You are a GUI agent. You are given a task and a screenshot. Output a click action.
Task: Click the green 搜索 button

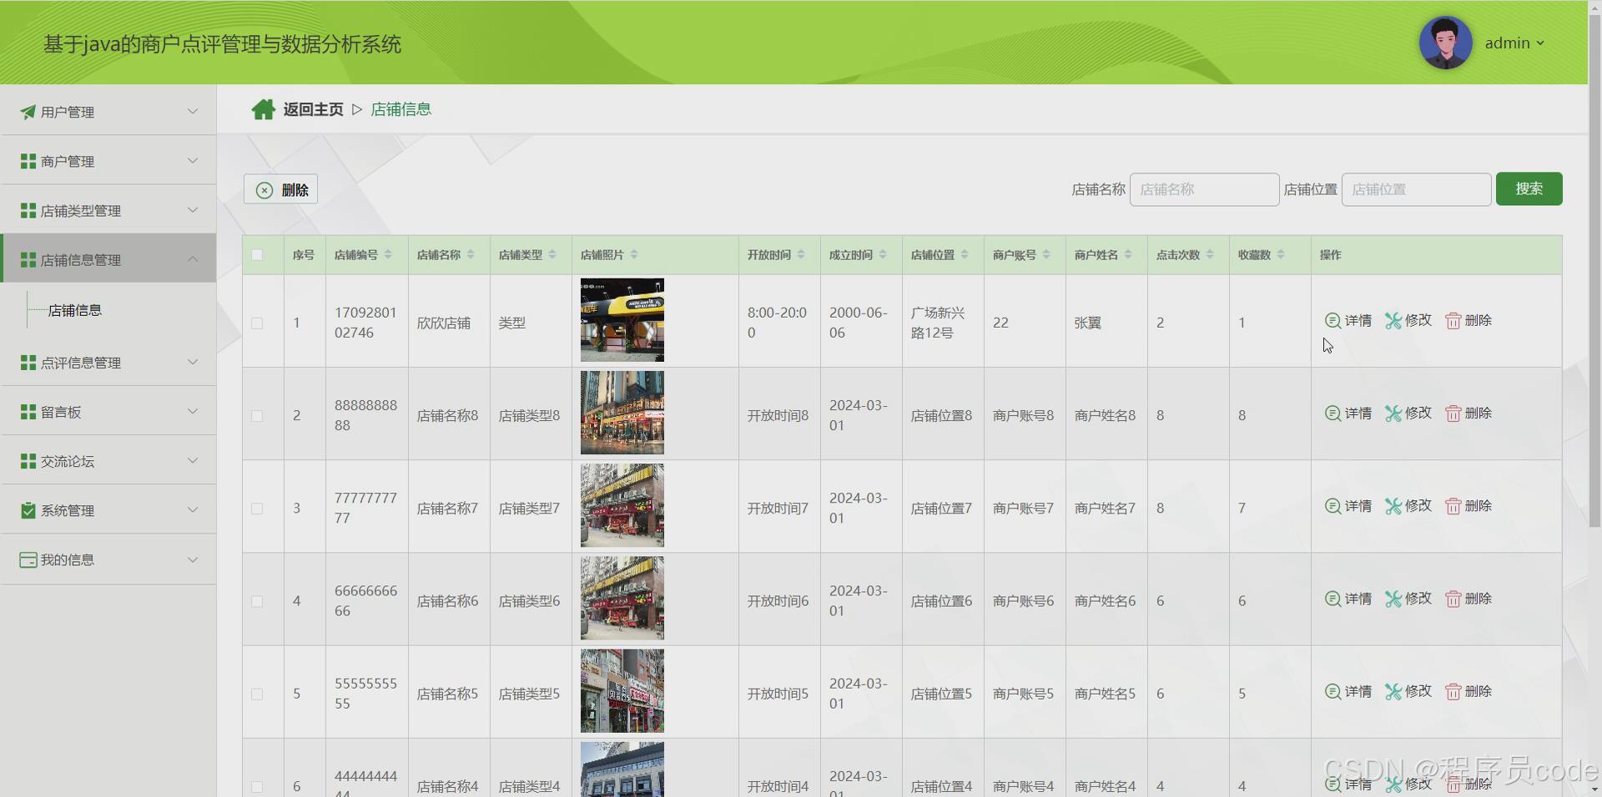coord(1529,189)
